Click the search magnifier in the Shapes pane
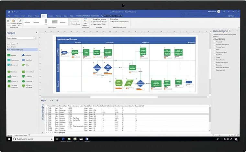 [35, 38]
